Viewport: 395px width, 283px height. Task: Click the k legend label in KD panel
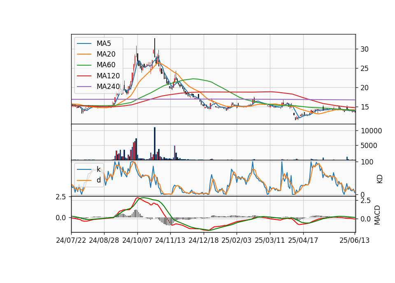pos(98,169)
